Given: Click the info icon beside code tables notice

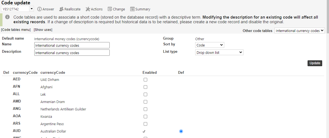Looking at the screenshot, I should (7, 17).
